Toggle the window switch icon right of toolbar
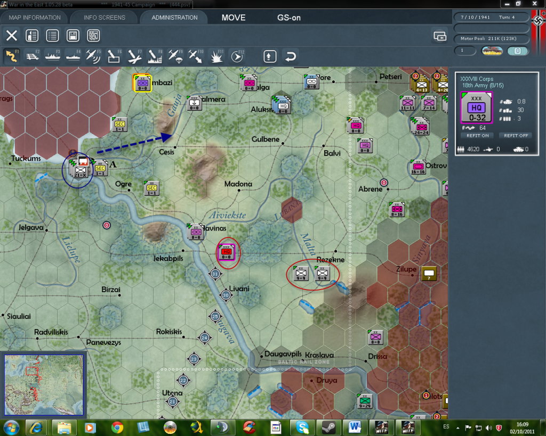The image size is (546, 436). point(440,36)
